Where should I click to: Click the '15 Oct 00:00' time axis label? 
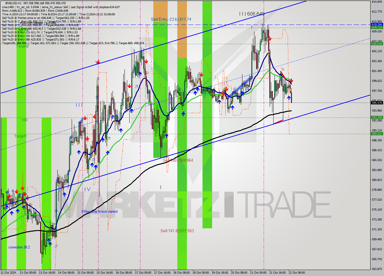[x=85, y=273]
